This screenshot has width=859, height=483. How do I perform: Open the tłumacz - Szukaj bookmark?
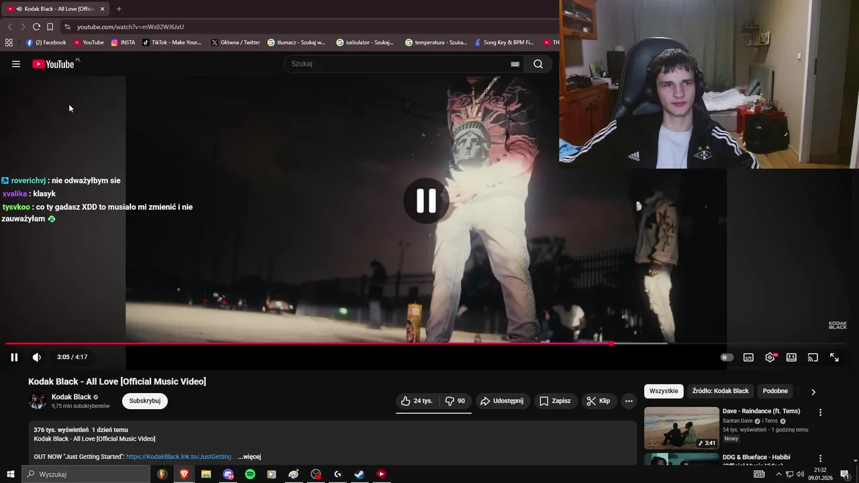click(296, 42)
